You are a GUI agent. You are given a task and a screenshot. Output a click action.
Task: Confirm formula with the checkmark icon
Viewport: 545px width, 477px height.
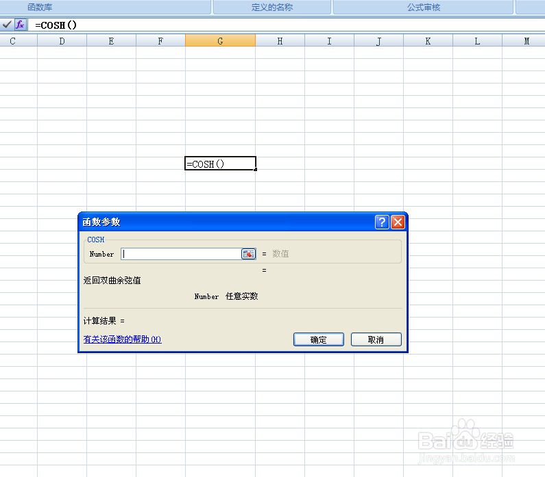click(7, 25)
